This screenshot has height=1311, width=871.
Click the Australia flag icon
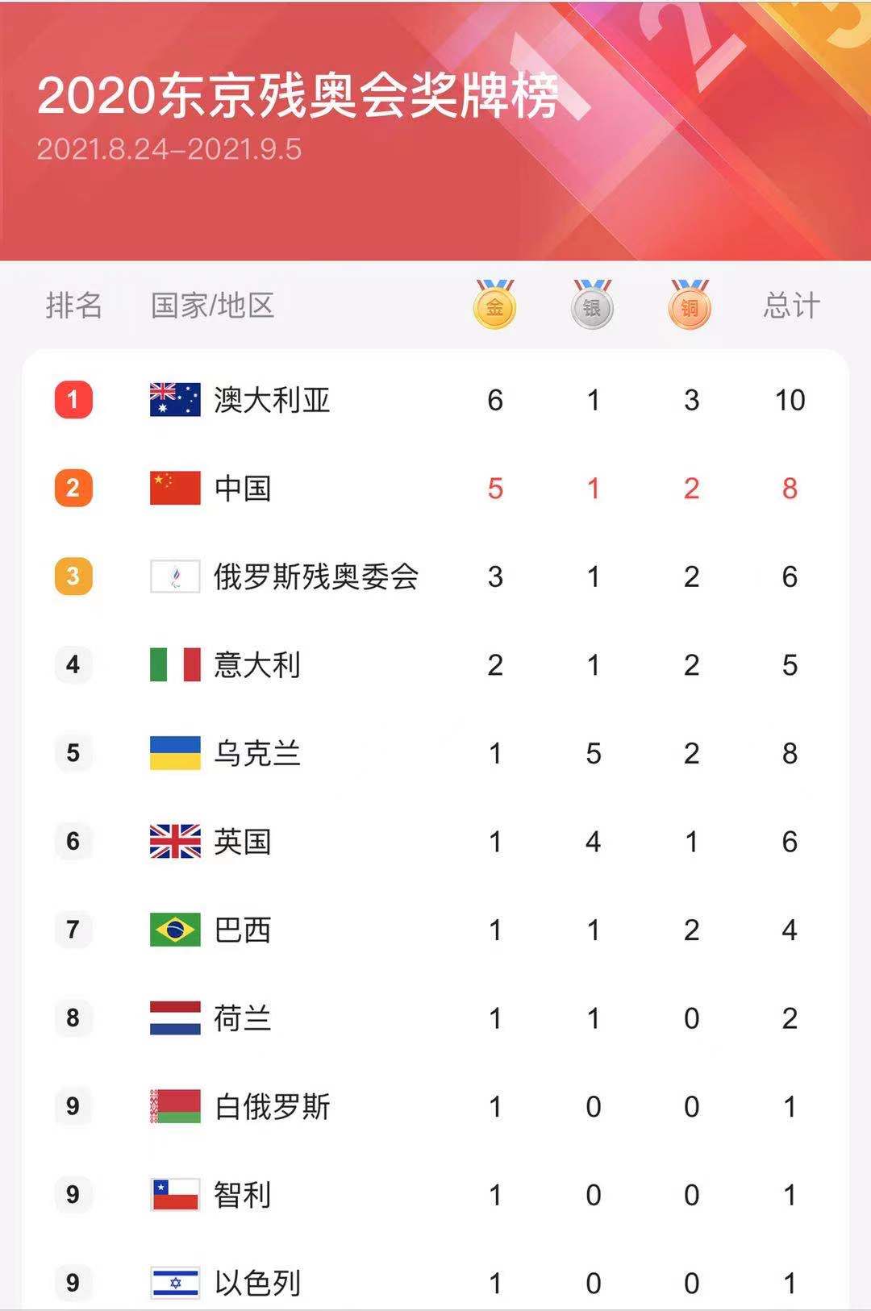(175, 400)
